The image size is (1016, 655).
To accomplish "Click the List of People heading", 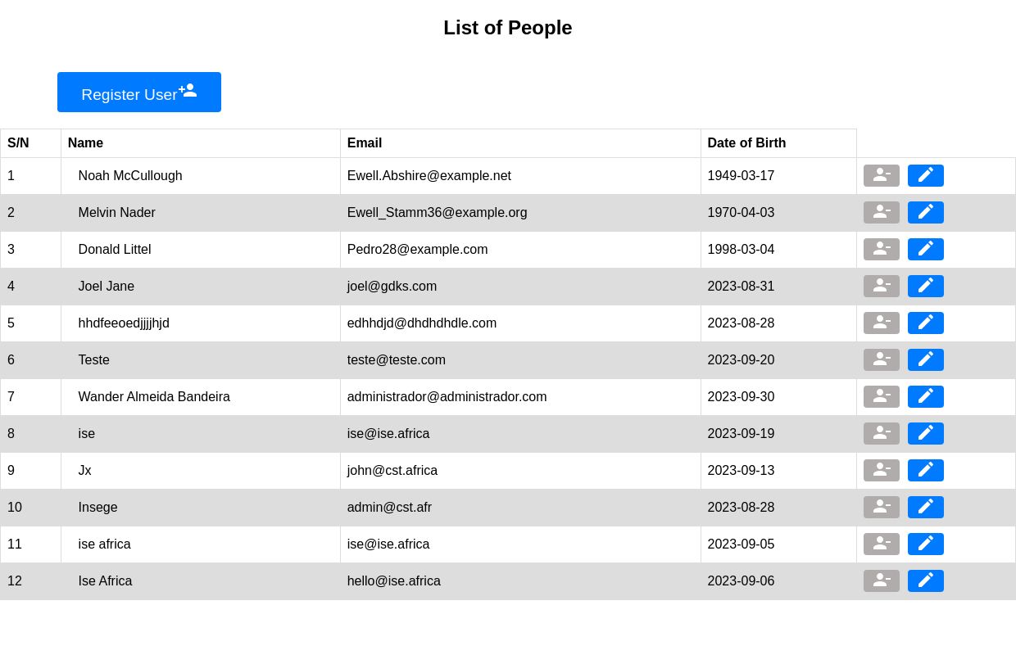I will tap(508, 28).
